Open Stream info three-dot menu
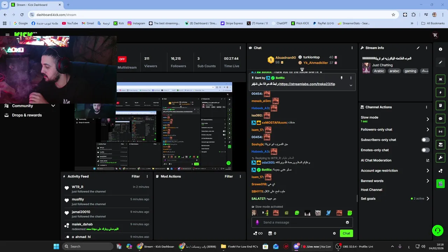This screenshot has height=252, width=448. coord(426,48)
